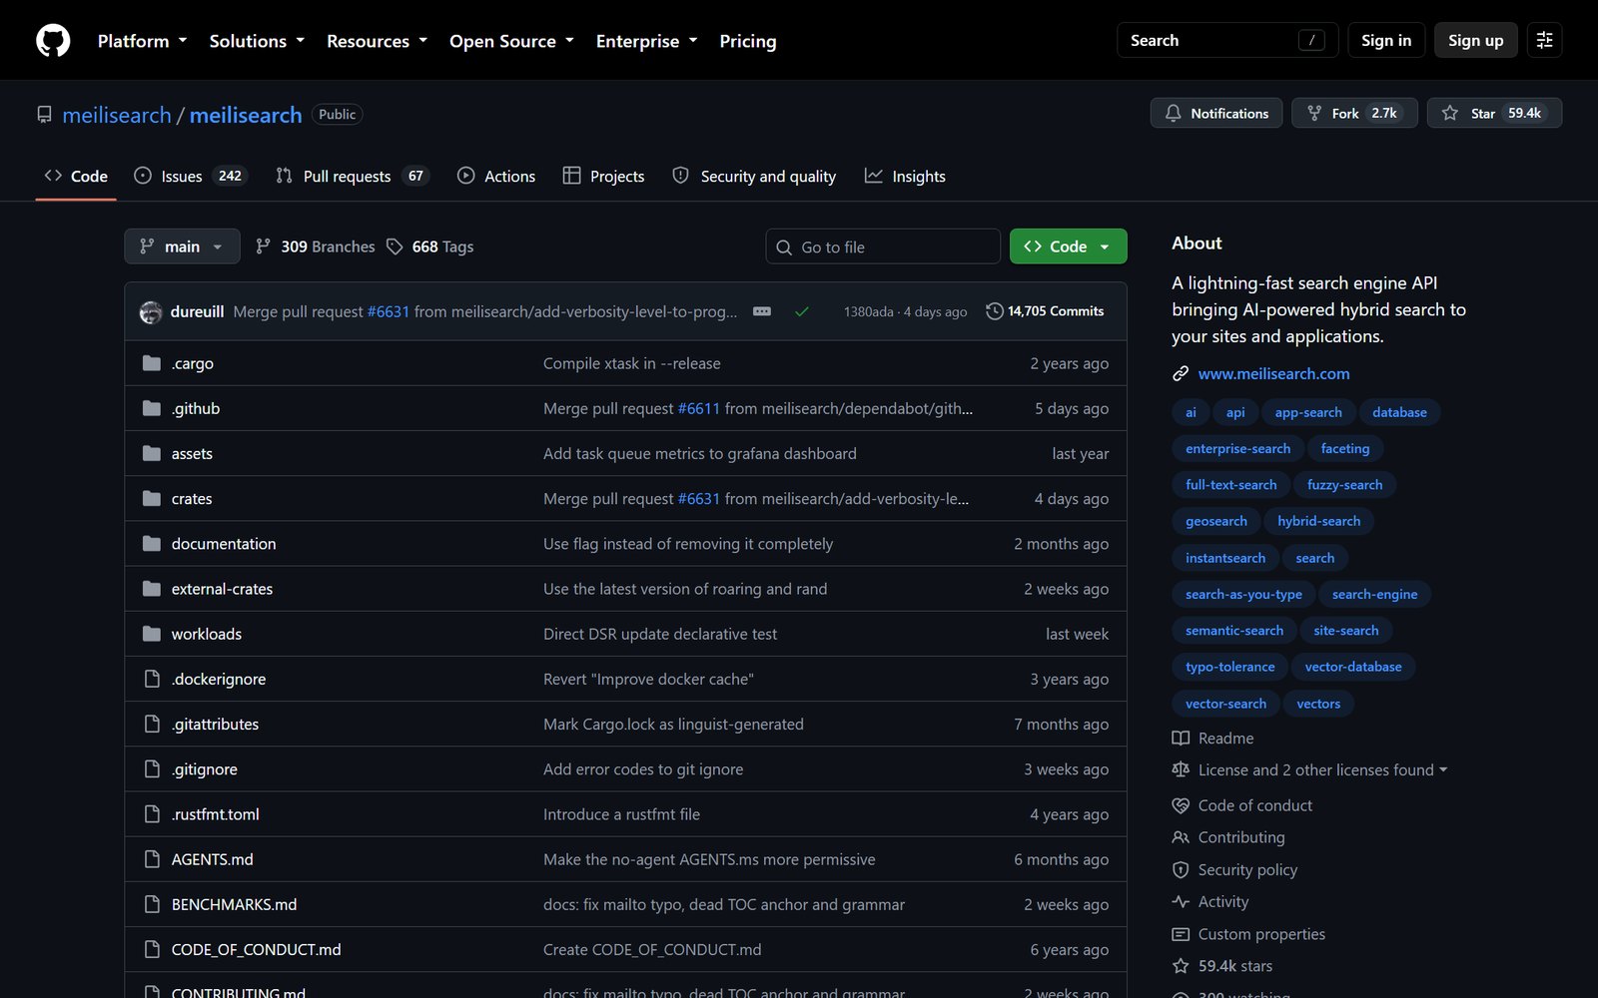The width and height of the screenshot is (1598, 998).
Task: Star the meilisearch repository
Action: [x=1494, y=113]
